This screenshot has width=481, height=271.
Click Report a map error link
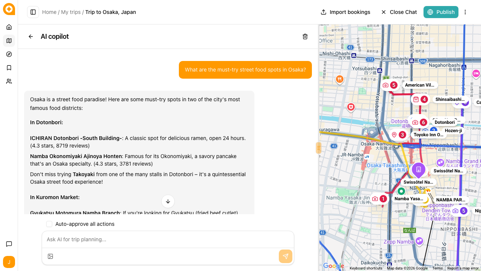click(463, 268)
